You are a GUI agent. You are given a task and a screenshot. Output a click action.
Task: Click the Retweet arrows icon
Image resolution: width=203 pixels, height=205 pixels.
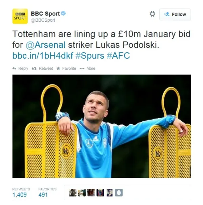34,68
